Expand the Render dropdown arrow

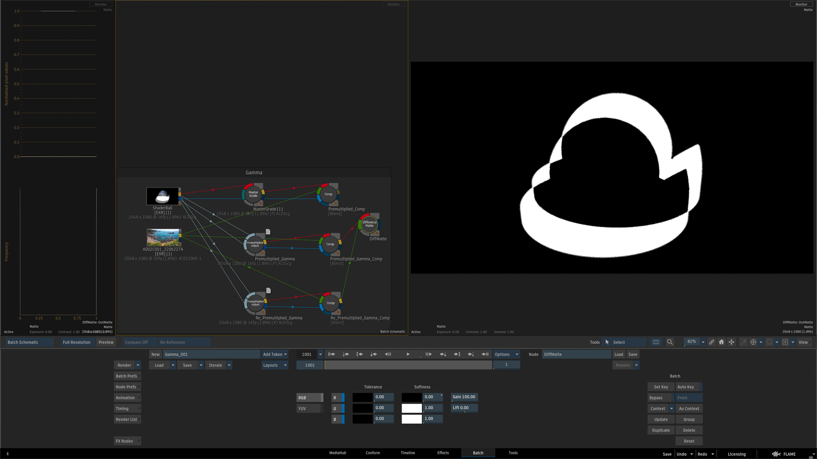(138, 365)
